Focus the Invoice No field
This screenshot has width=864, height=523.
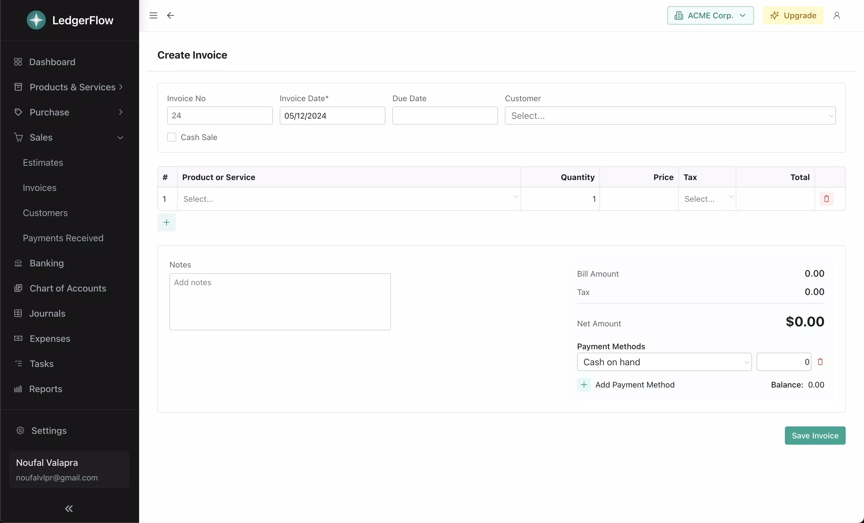(220, 115)
